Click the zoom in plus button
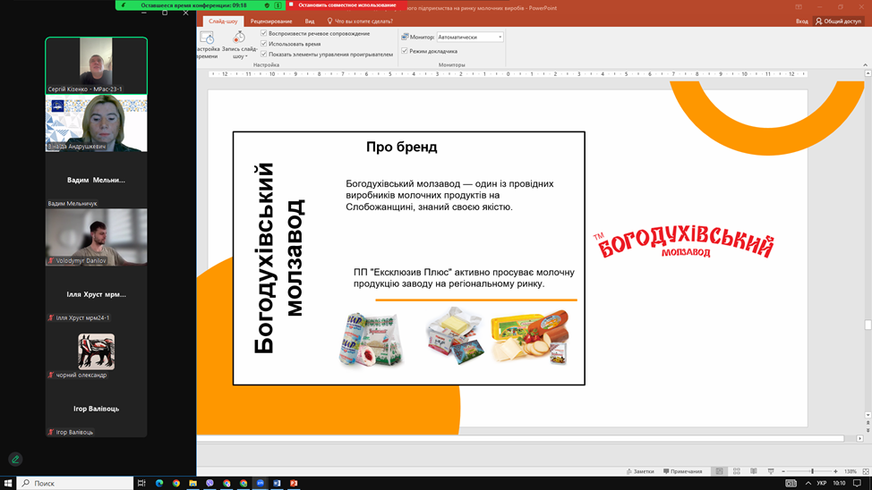 pos(835,471)
